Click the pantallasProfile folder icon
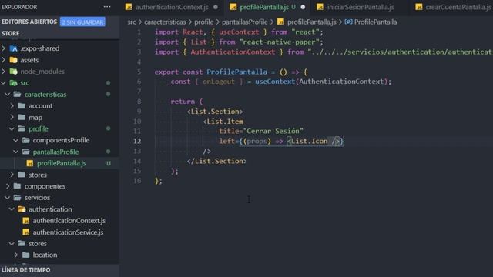Image resolution: width=493 pixels, height=277 pixels. (25, 152)
